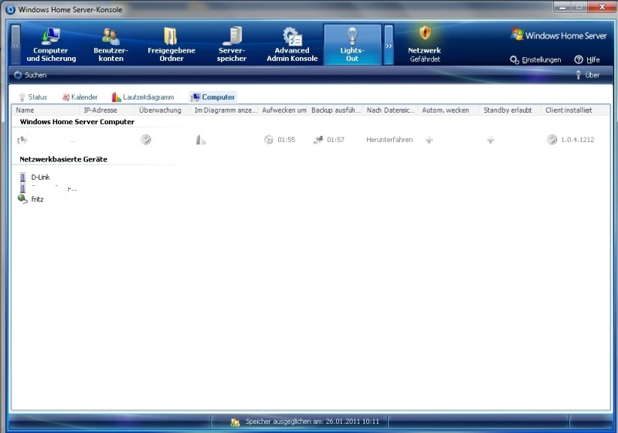Click wake-up clock icon beside 01:55
Image resolution: width=618 pixels, height=433 pixels.
point(268,140)
